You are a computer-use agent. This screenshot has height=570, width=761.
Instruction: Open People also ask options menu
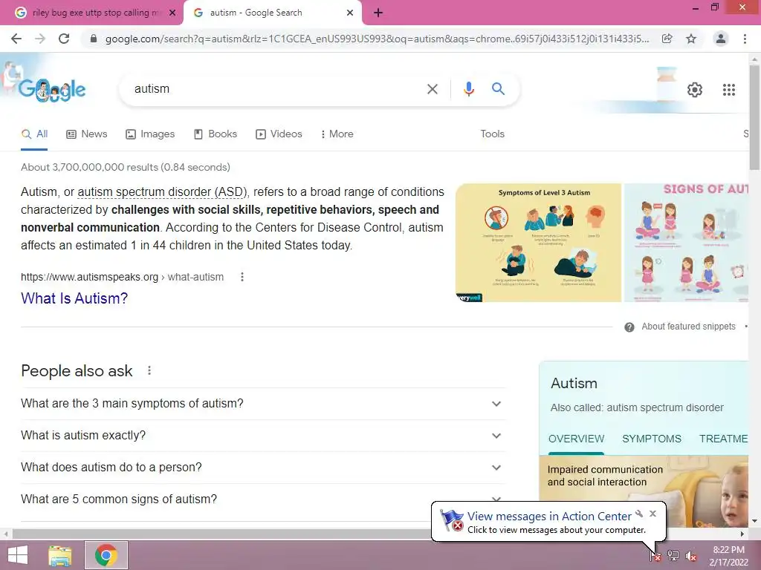[x=149, y=371]
